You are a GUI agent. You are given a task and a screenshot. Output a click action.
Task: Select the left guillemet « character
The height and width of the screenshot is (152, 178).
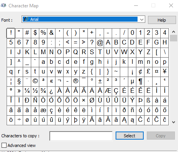pos(51,82)
